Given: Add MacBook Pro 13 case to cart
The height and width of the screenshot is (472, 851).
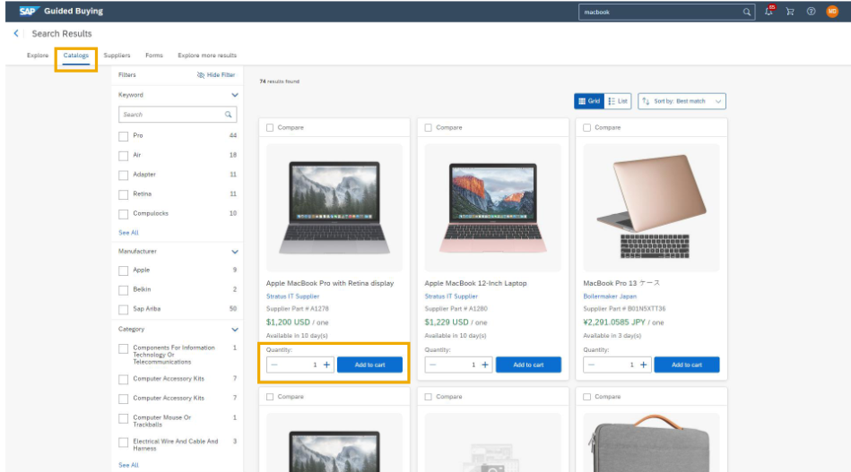Looking at the screenshot, I should point(687,365).
